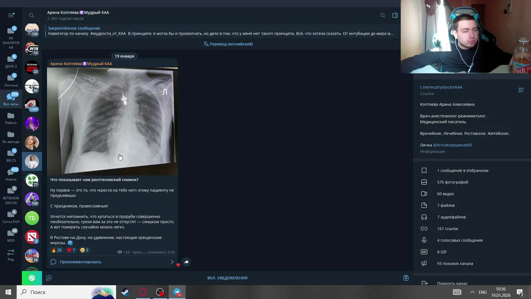Viewport: 531px width, 299px height.
Task: Open the Работа folder
Action: [11, 118]
